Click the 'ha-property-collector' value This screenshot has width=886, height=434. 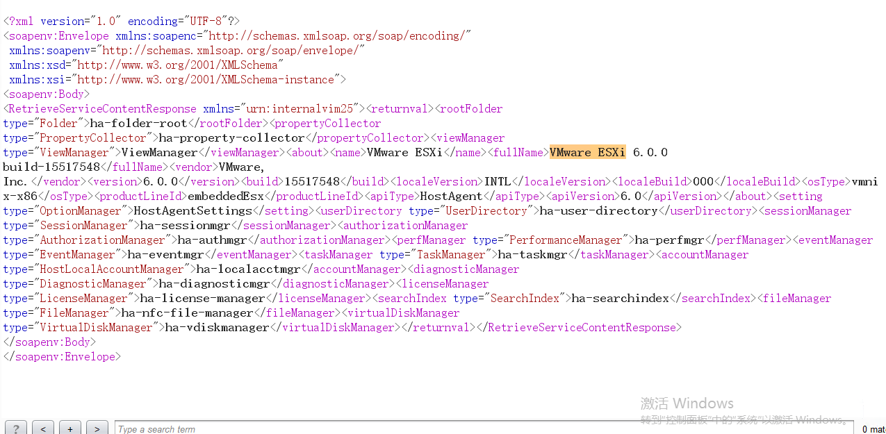pos(231,137)
